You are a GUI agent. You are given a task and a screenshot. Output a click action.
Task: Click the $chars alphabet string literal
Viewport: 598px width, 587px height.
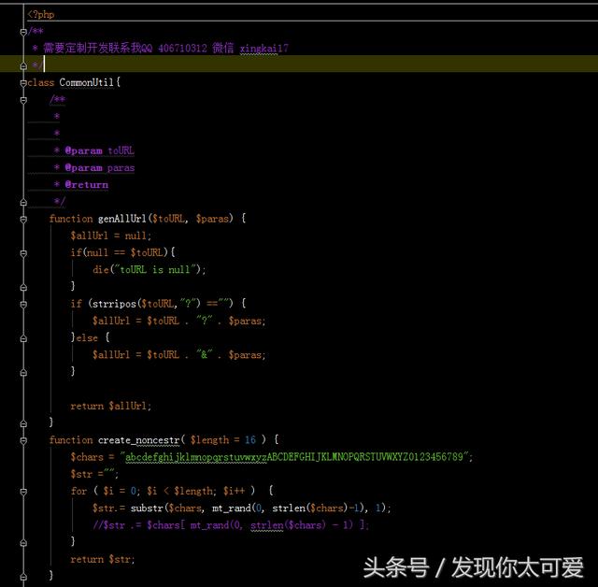[296, 457]
